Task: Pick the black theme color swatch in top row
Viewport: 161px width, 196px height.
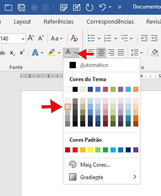Action: click(75, 90)
